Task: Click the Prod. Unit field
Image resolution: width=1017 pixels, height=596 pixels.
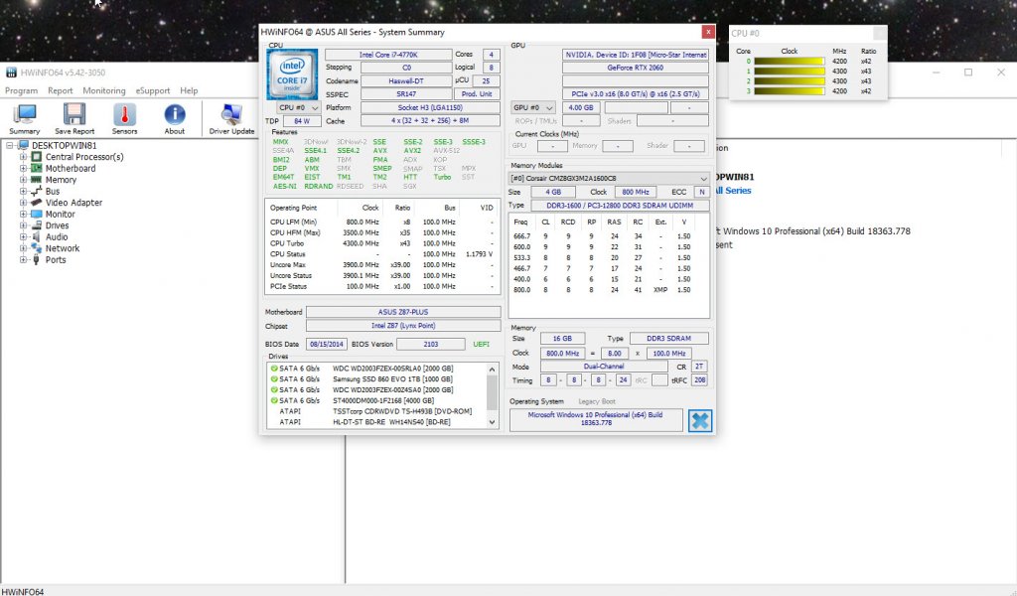Action: click(x=477, y=94)
